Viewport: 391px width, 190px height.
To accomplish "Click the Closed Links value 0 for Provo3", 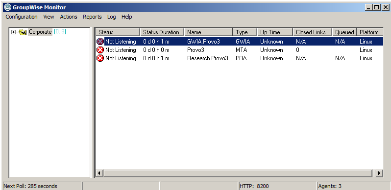I will click(297, 50).
